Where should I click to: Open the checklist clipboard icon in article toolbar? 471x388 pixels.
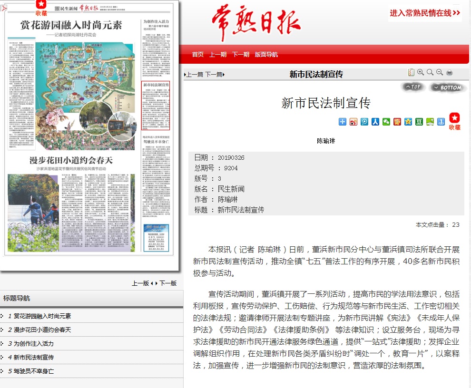[x=411, y=72]
